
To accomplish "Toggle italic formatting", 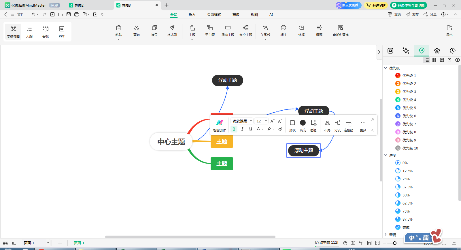I will (242, 129).
